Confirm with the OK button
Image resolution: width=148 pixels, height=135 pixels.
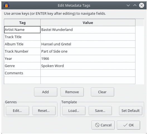tap(128, 125)
